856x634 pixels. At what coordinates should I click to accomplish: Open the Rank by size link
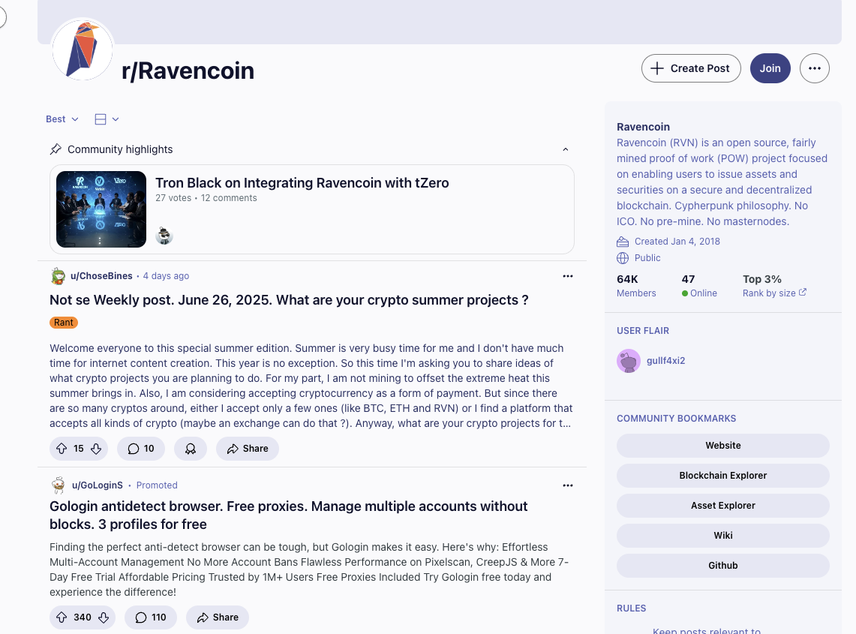click(x=774, y=293)
